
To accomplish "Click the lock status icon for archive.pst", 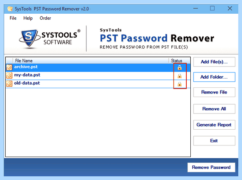I will tap(179, 68).
